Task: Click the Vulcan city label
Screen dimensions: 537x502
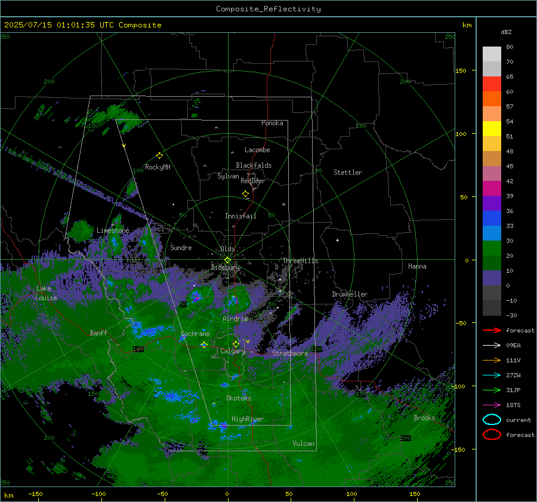Action: pyautogui.click(x=303, y=444)
